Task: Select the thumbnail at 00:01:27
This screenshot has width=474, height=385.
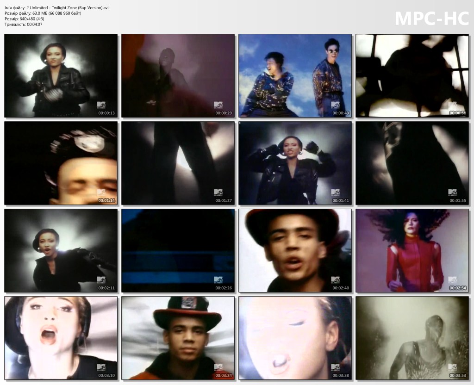Action: (x=178, y=163)
